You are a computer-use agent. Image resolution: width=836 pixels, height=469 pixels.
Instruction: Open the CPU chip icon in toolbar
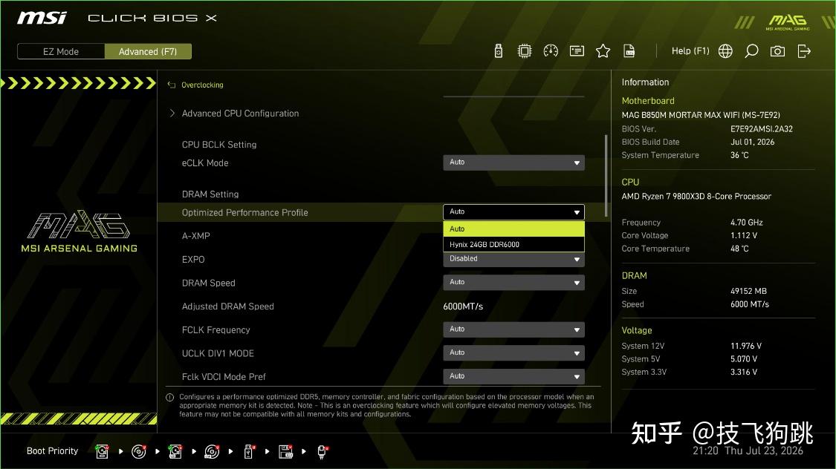[525, 51]
